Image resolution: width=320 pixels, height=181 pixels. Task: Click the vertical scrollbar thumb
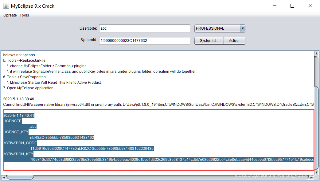click(x=316, y=127)
